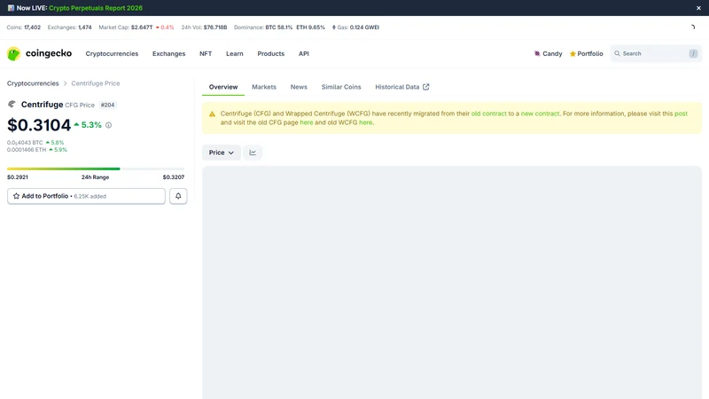
Task: Click the loading chart placeholder area
Action: (452, 282)
